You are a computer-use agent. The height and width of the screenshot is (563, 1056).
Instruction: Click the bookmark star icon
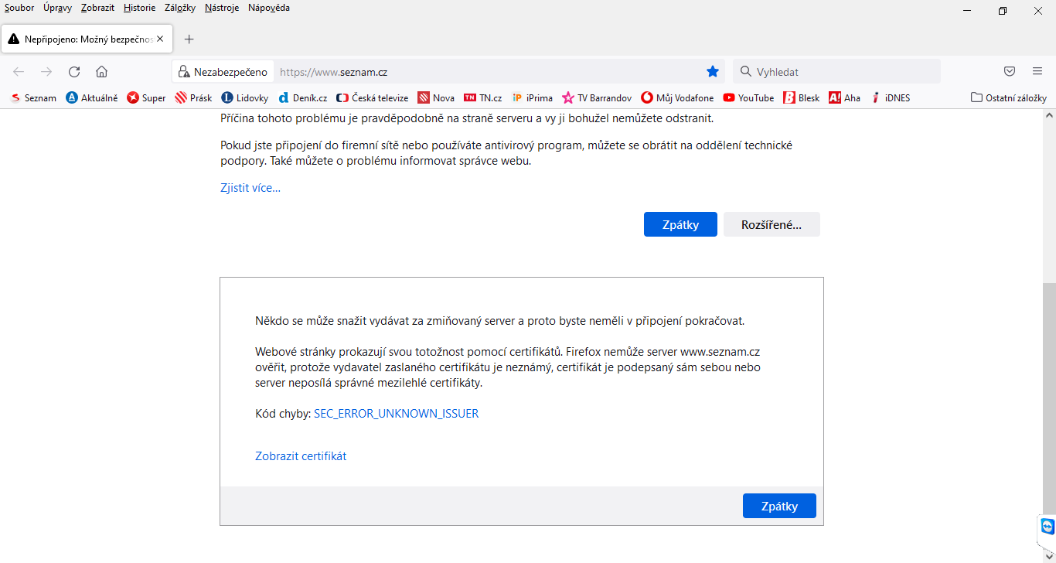pyautogui.click(x=713, y=72)
